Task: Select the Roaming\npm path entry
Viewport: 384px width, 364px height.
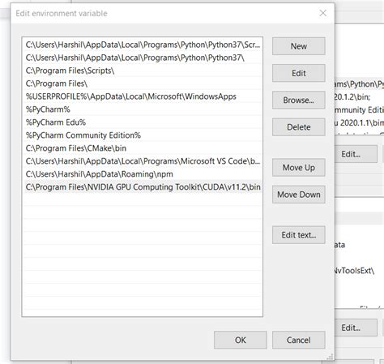Action: tap(143, 174)
